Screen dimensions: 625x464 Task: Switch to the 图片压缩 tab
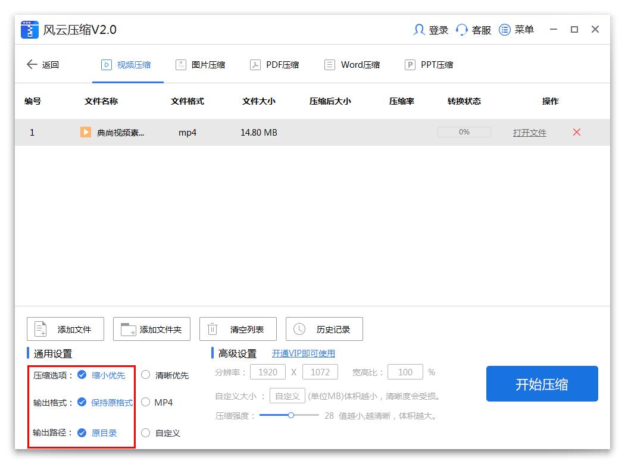201,65
